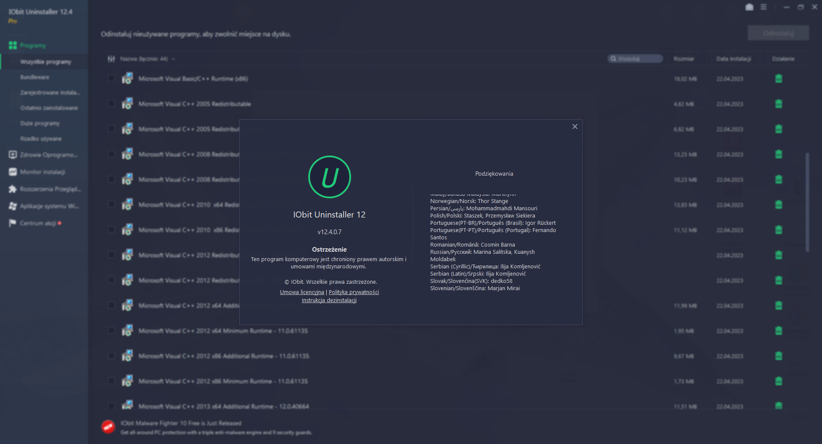Screen dimensions: 822x444
Task: Open Zarejestrowane instala... in the sidebar
Action: [x=50, y=93]
